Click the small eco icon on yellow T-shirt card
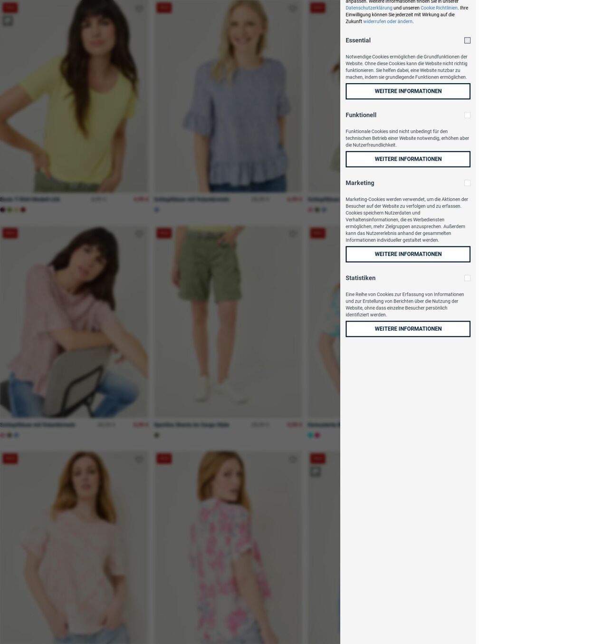Image resolution: width=594 pixels, height=644 pixels. click(x=8, y=21)
